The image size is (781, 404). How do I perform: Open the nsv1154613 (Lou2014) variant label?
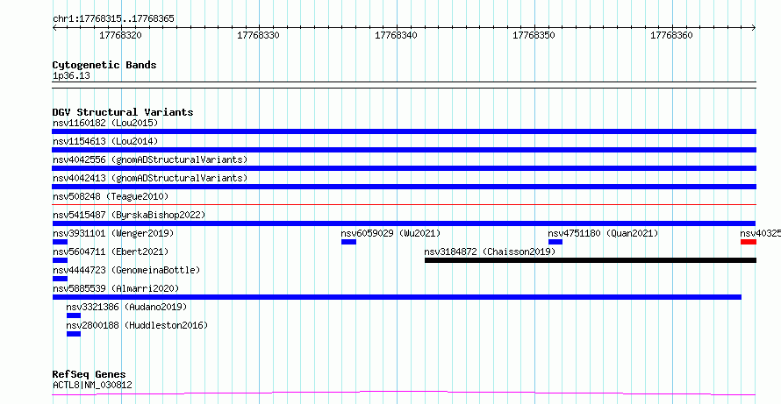[105, 141]
